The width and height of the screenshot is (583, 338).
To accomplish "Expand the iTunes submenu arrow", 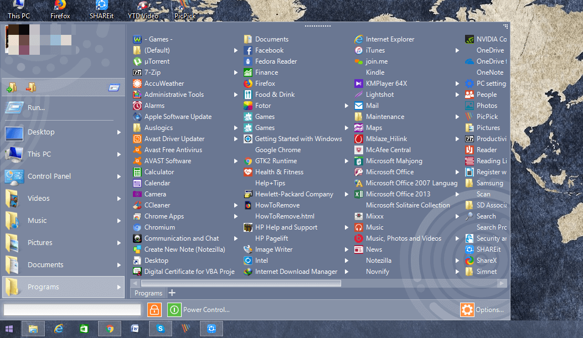I will pyautogui.click(x=457, y=50).
